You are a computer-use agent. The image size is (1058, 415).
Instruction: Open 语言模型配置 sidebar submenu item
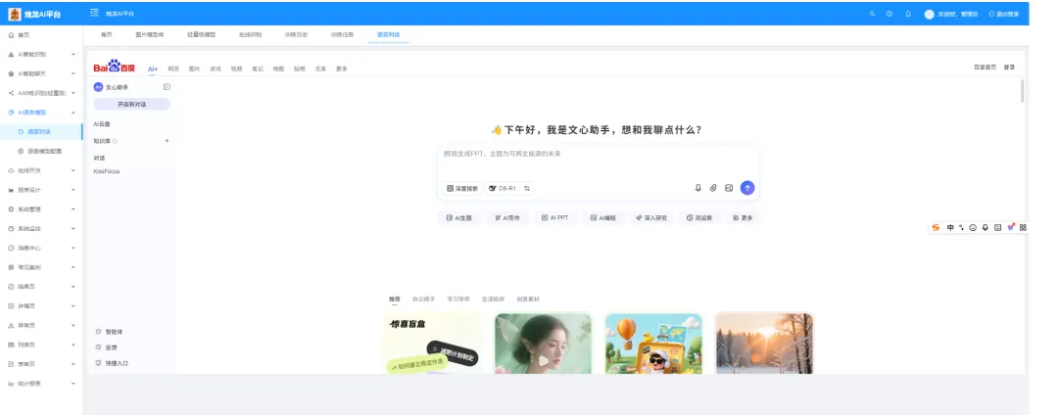pos(41,151)
